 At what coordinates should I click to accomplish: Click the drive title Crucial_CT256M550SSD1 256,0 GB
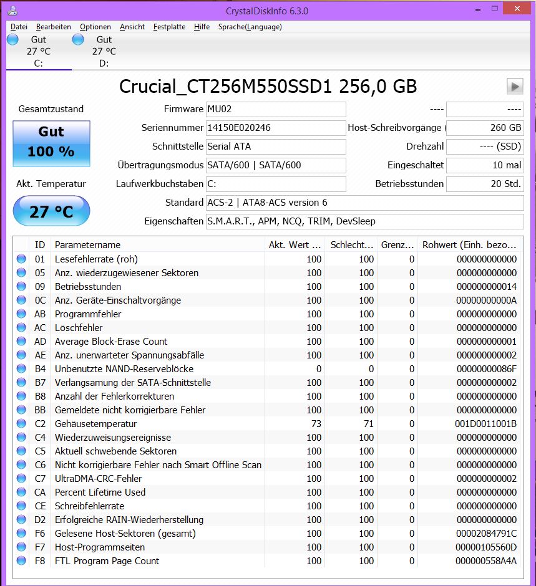point(268,87)
